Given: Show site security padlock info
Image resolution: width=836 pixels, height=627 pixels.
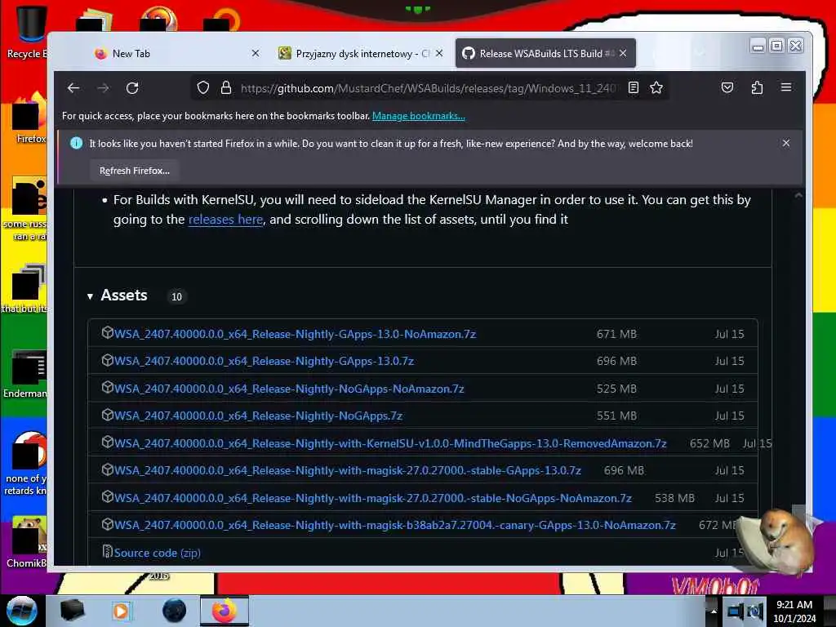Looking at the screenshot, I should [x=226, y=88].
